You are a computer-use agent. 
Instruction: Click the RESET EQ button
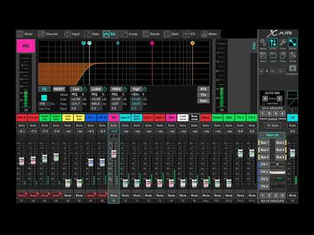tap(59, 89)
